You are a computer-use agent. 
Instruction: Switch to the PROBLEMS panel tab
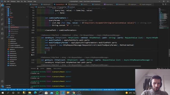(33, 69)
